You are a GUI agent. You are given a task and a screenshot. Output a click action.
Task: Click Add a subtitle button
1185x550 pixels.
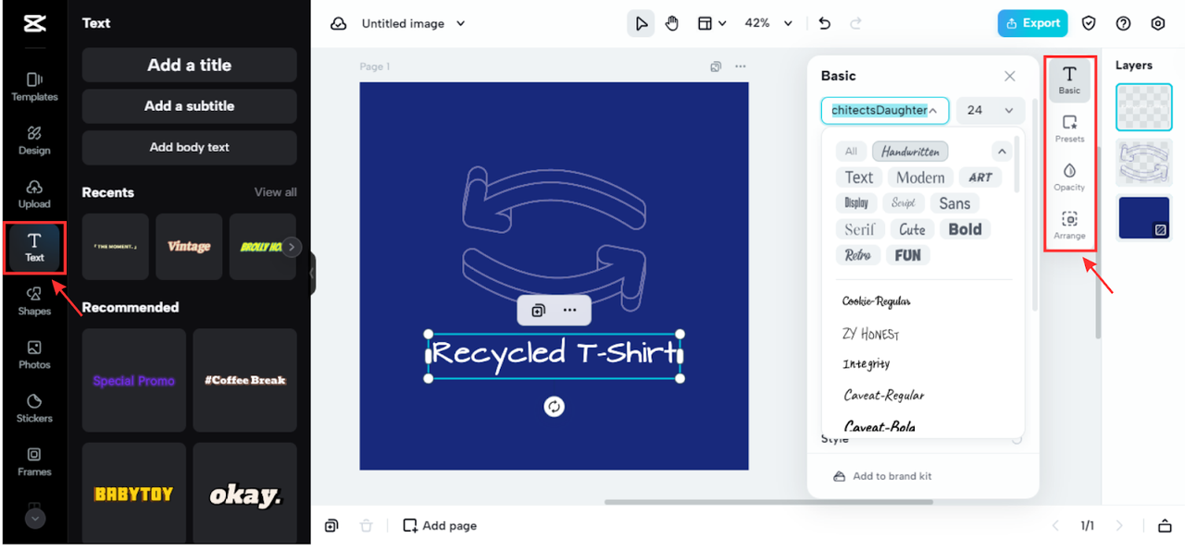[189, 106]
